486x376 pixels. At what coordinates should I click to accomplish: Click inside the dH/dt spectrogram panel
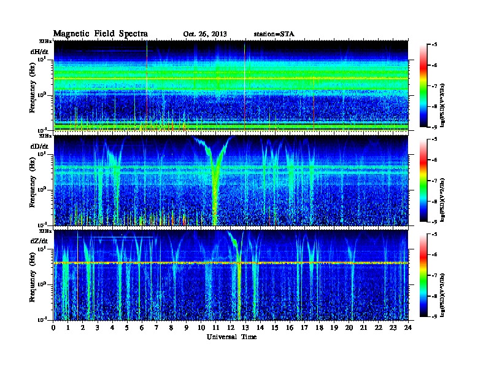(231, 85)
